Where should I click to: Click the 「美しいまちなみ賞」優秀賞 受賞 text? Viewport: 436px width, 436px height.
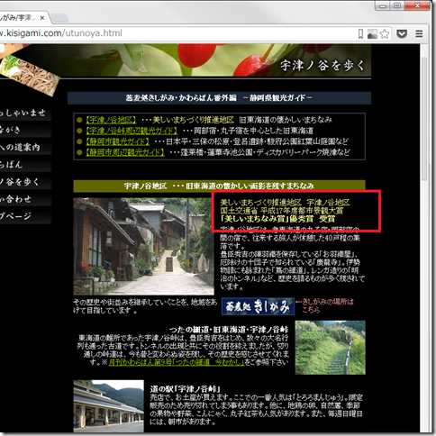277,219
